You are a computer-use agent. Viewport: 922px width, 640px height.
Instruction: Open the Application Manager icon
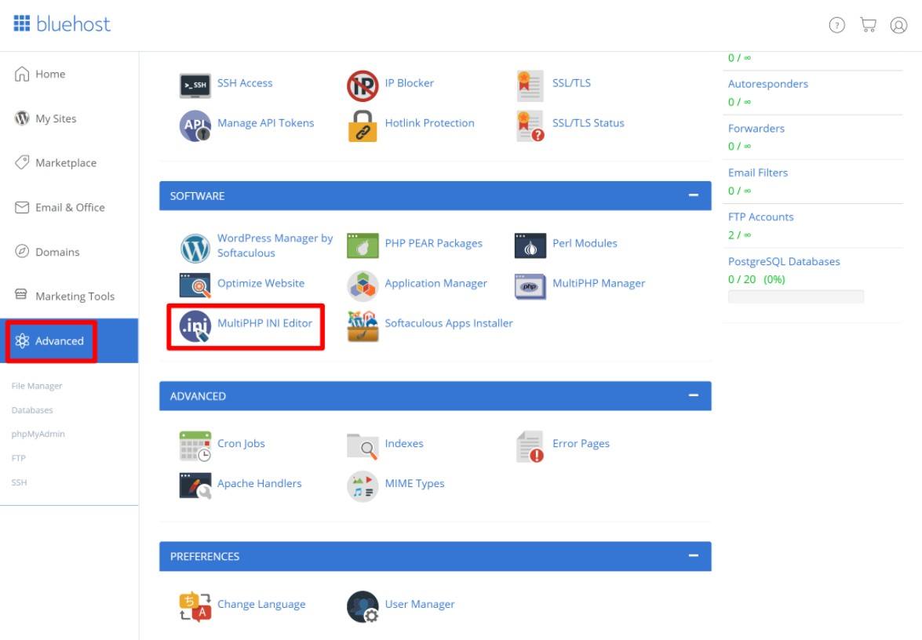tap(363, 285)
